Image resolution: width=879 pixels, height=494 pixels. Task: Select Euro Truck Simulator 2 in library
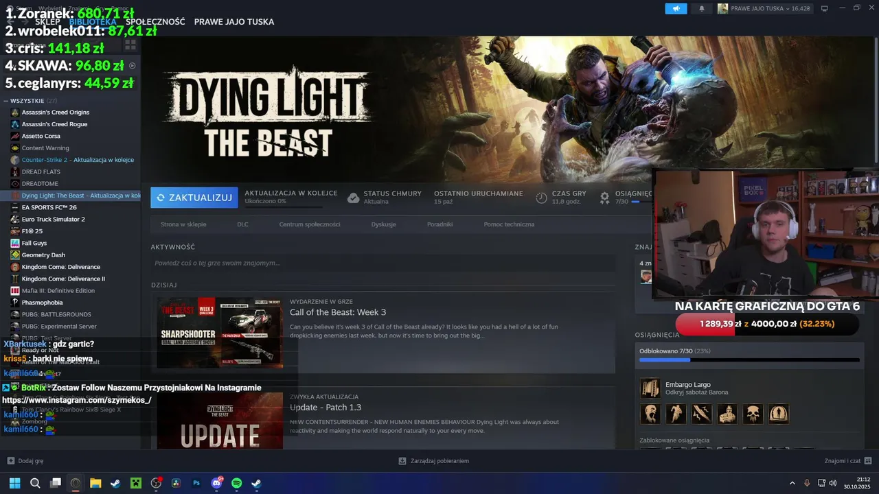[53, 220]
